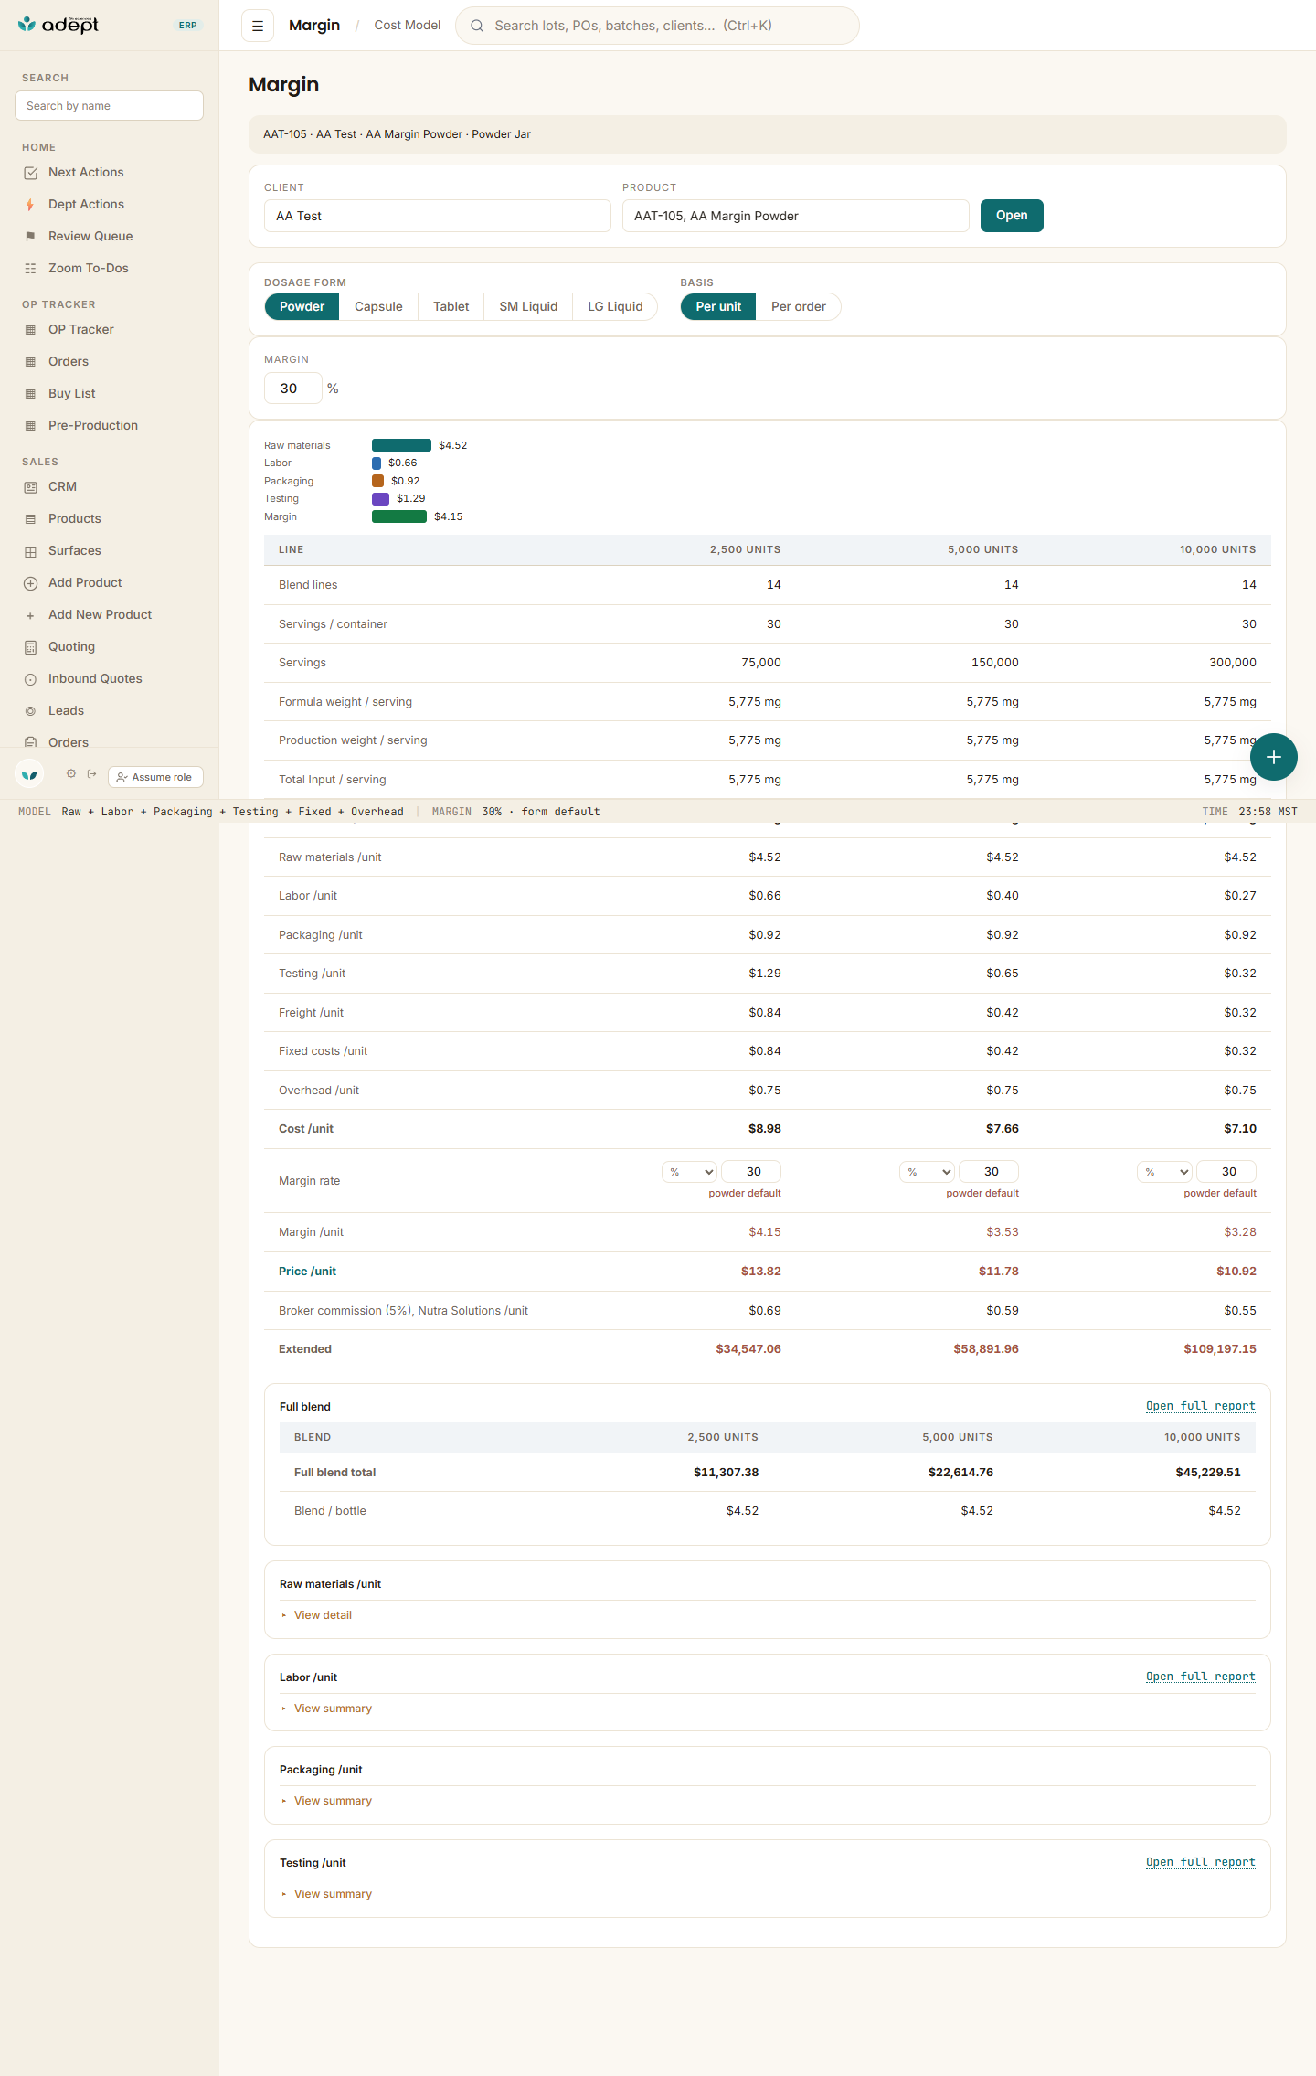Viewport: 1316px width, 2076px height.
Task: Click the Margin breadcrumb
Action: click(314, 26)
